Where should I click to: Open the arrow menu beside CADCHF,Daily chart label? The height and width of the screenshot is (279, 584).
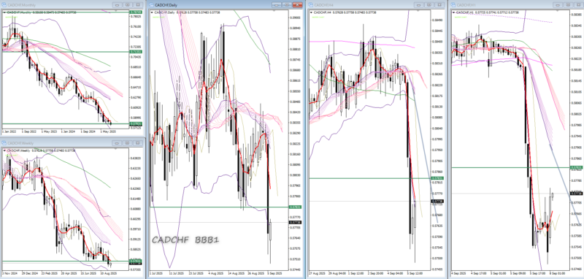tap(152, 12)
